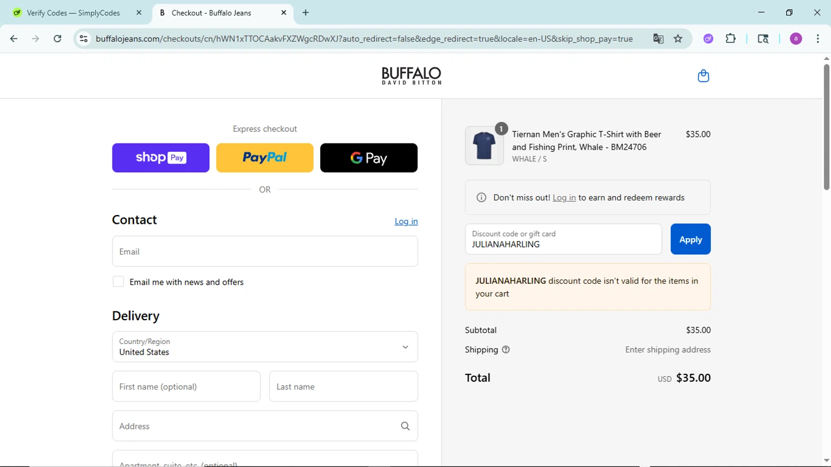Toggle Email me with news and offers
Viewport: 831px width, 467px height.
(118, 281)
